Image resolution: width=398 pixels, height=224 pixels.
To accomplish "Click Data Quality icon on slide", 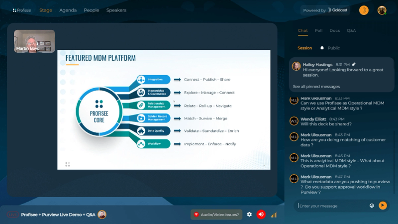I will tap(141, 131).
